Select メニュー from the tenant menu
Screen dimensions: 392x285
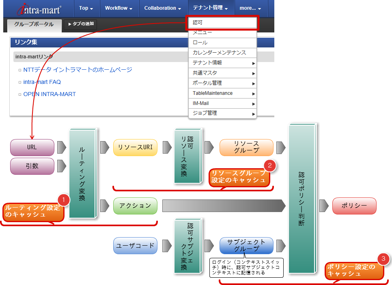222,33
